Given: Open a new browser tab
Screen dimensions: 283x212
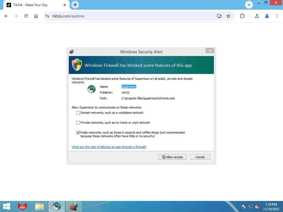Looking at the screenshot, I should point(75,5).
